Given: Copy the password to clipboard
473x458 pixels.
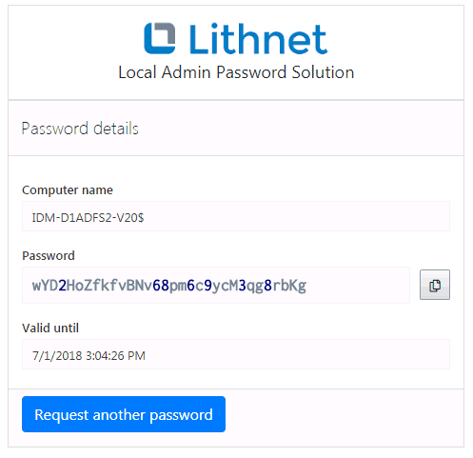Looking at the screenshot, I should click(x=435, y=285).
